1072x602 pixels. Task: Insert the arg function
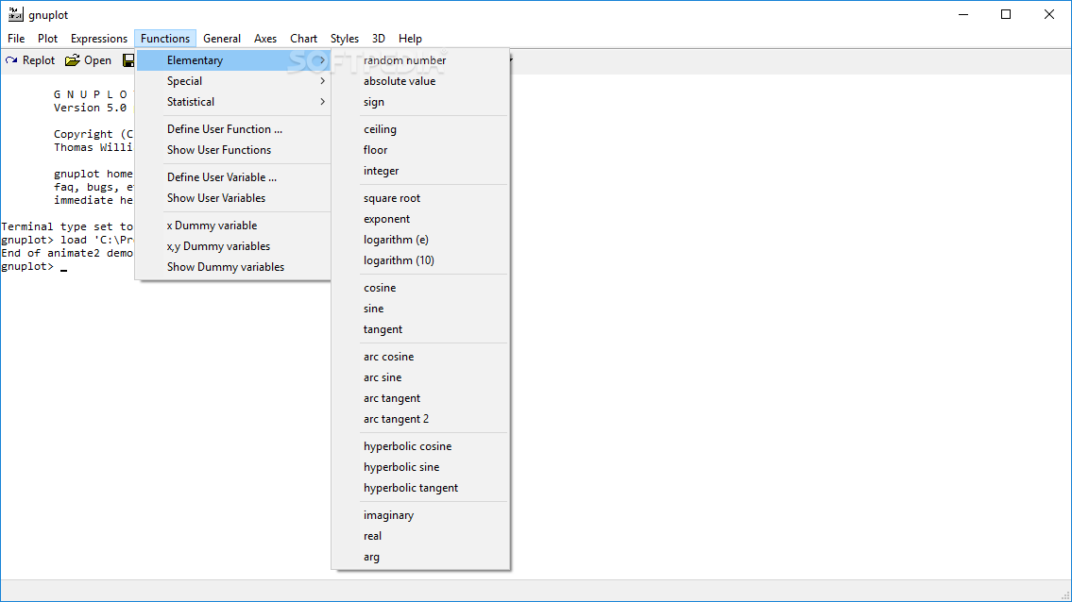pos(420,557)
